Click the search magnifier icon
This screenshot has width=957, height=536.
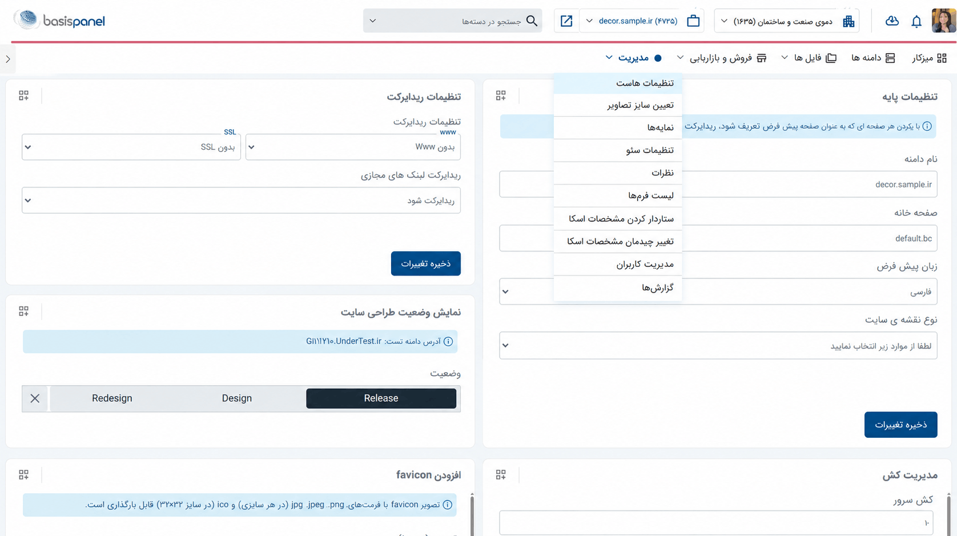click(532, 21)
